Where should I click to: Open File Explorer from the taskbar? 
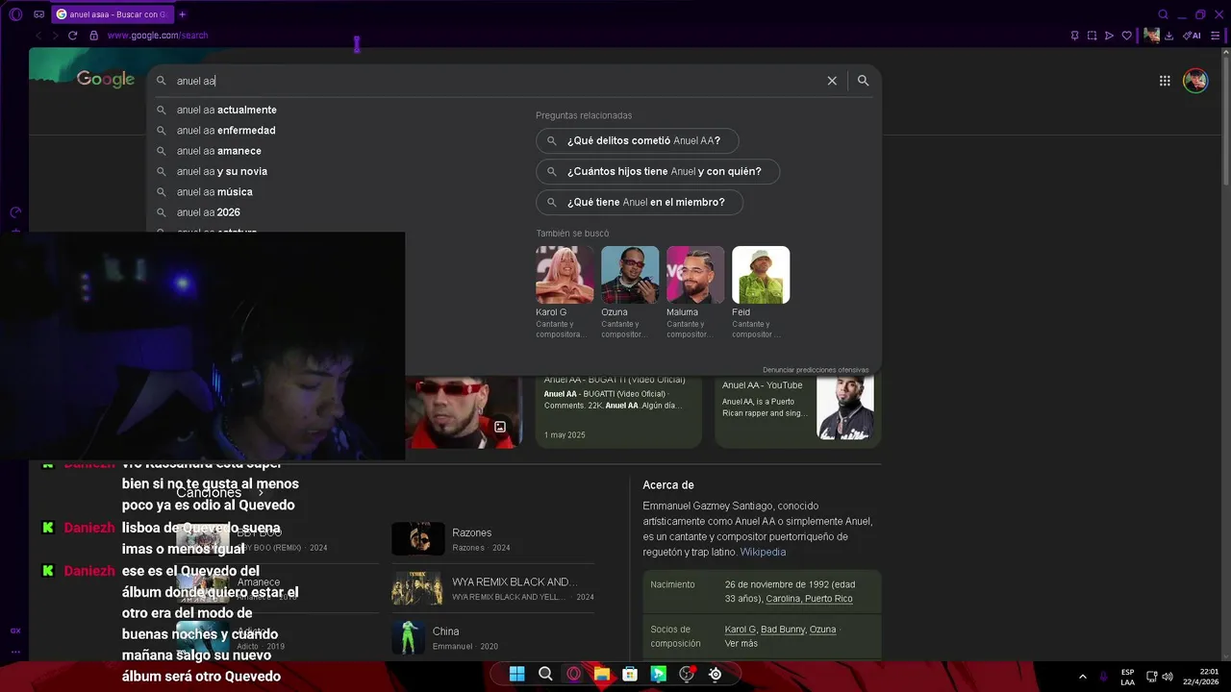(x=602, y=674)
